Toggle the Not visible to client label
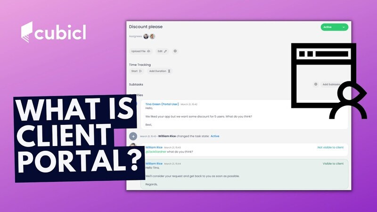 330,147
